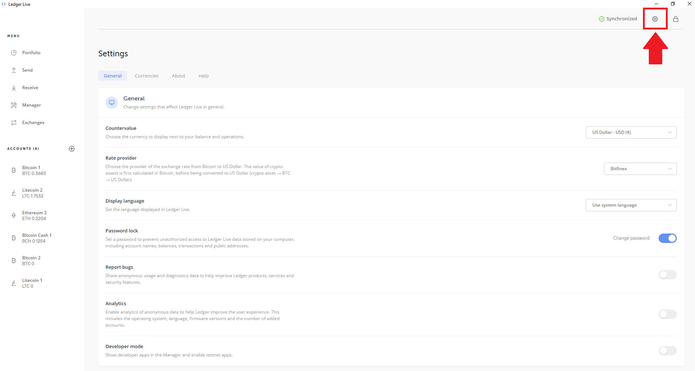Image resolution: width=695 pixels, height=371 pixels.
Task: Click the Exchanges swap arrows icon
Action: coord(14,123)
